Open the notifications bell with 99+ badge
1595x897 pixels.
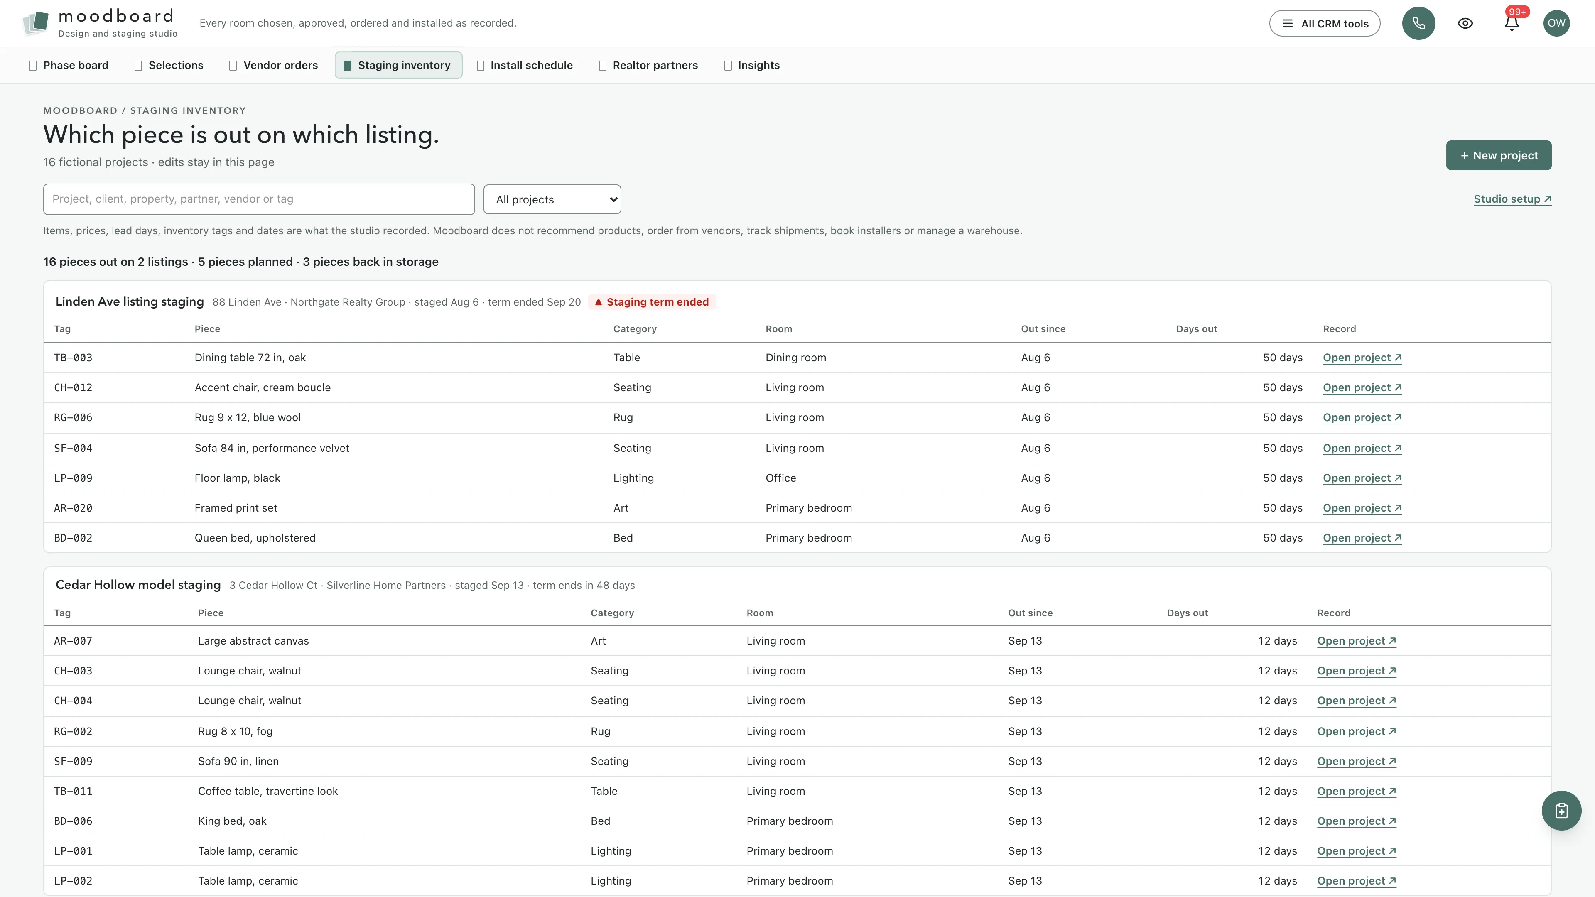pos(1512,24)
